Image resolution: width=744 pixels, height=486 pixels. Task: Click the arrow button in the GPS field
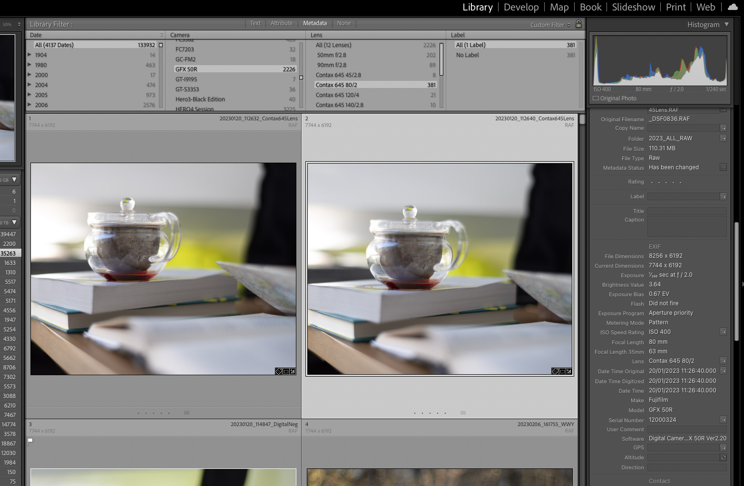pyautogui.click(x=723, y=447)
